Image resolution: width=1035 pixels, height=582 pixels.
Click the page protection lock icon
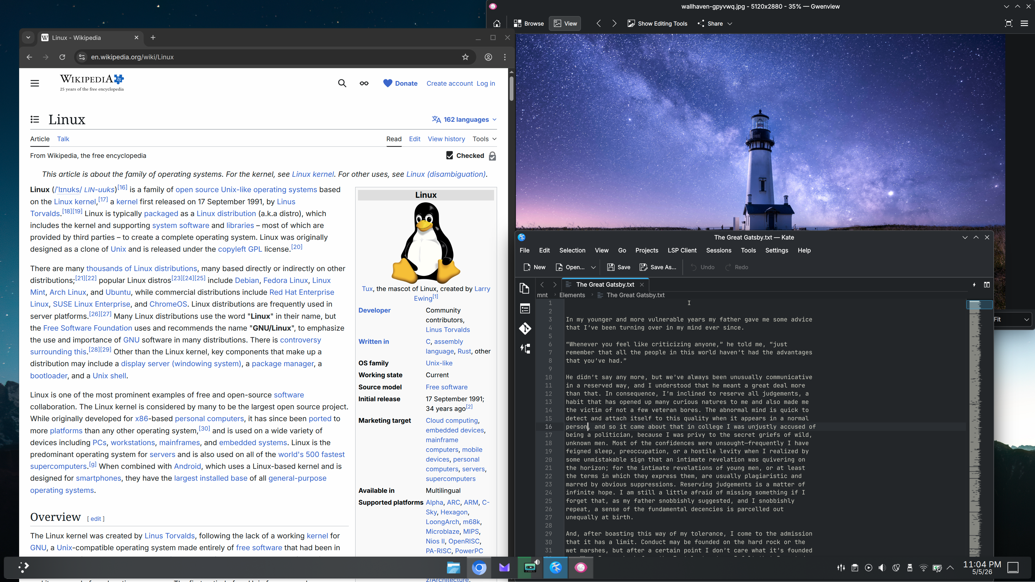[x=492, y=156]
